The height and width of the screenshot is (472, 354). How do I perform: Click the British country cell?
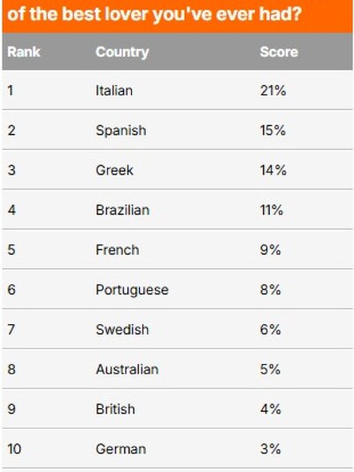point(115,409)
